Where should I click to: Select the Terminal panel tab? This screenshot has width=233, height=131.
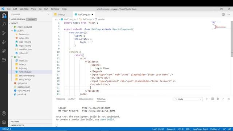101,99
